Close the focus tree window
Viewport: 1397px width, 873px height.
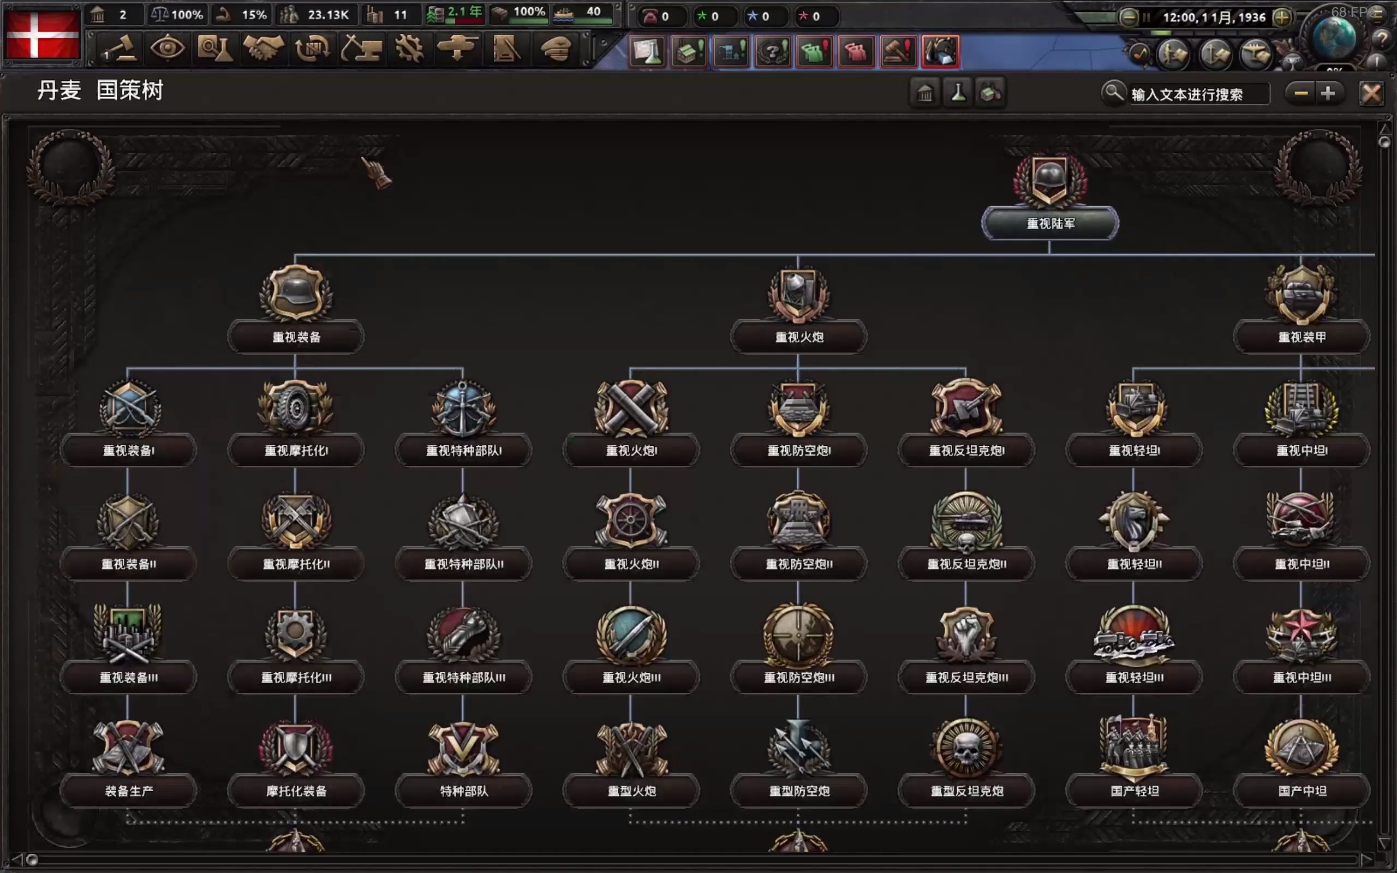click(x=1371, y=93)
